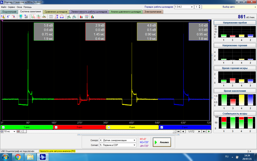
Task: Click the red bar with number 10 icon
Action: pyautogui.click(x=81, y=17)
